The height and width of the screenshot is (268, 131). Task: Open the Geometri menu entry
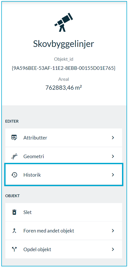click(64, 156)
